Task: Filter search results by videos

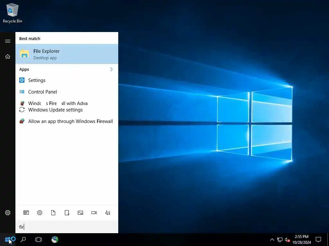Action: (94, 213)
